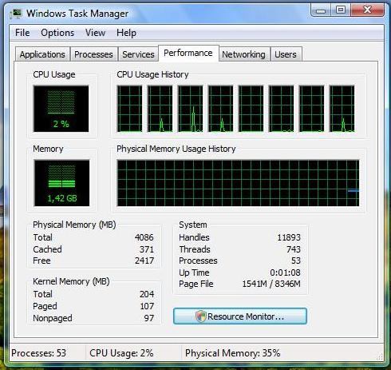Viewport: 391px width, 370px height.
Task: Click the Free memory value 2417
Action: pyautogui.click(x=144, y=261)
